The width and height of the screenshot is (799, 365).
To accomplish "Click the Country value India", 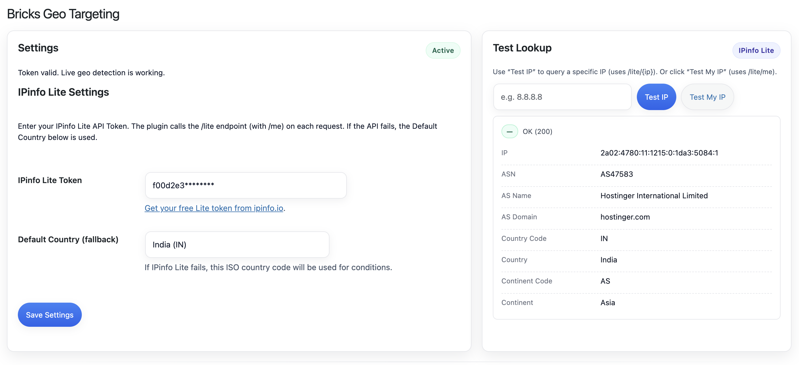I will (608, 260).
